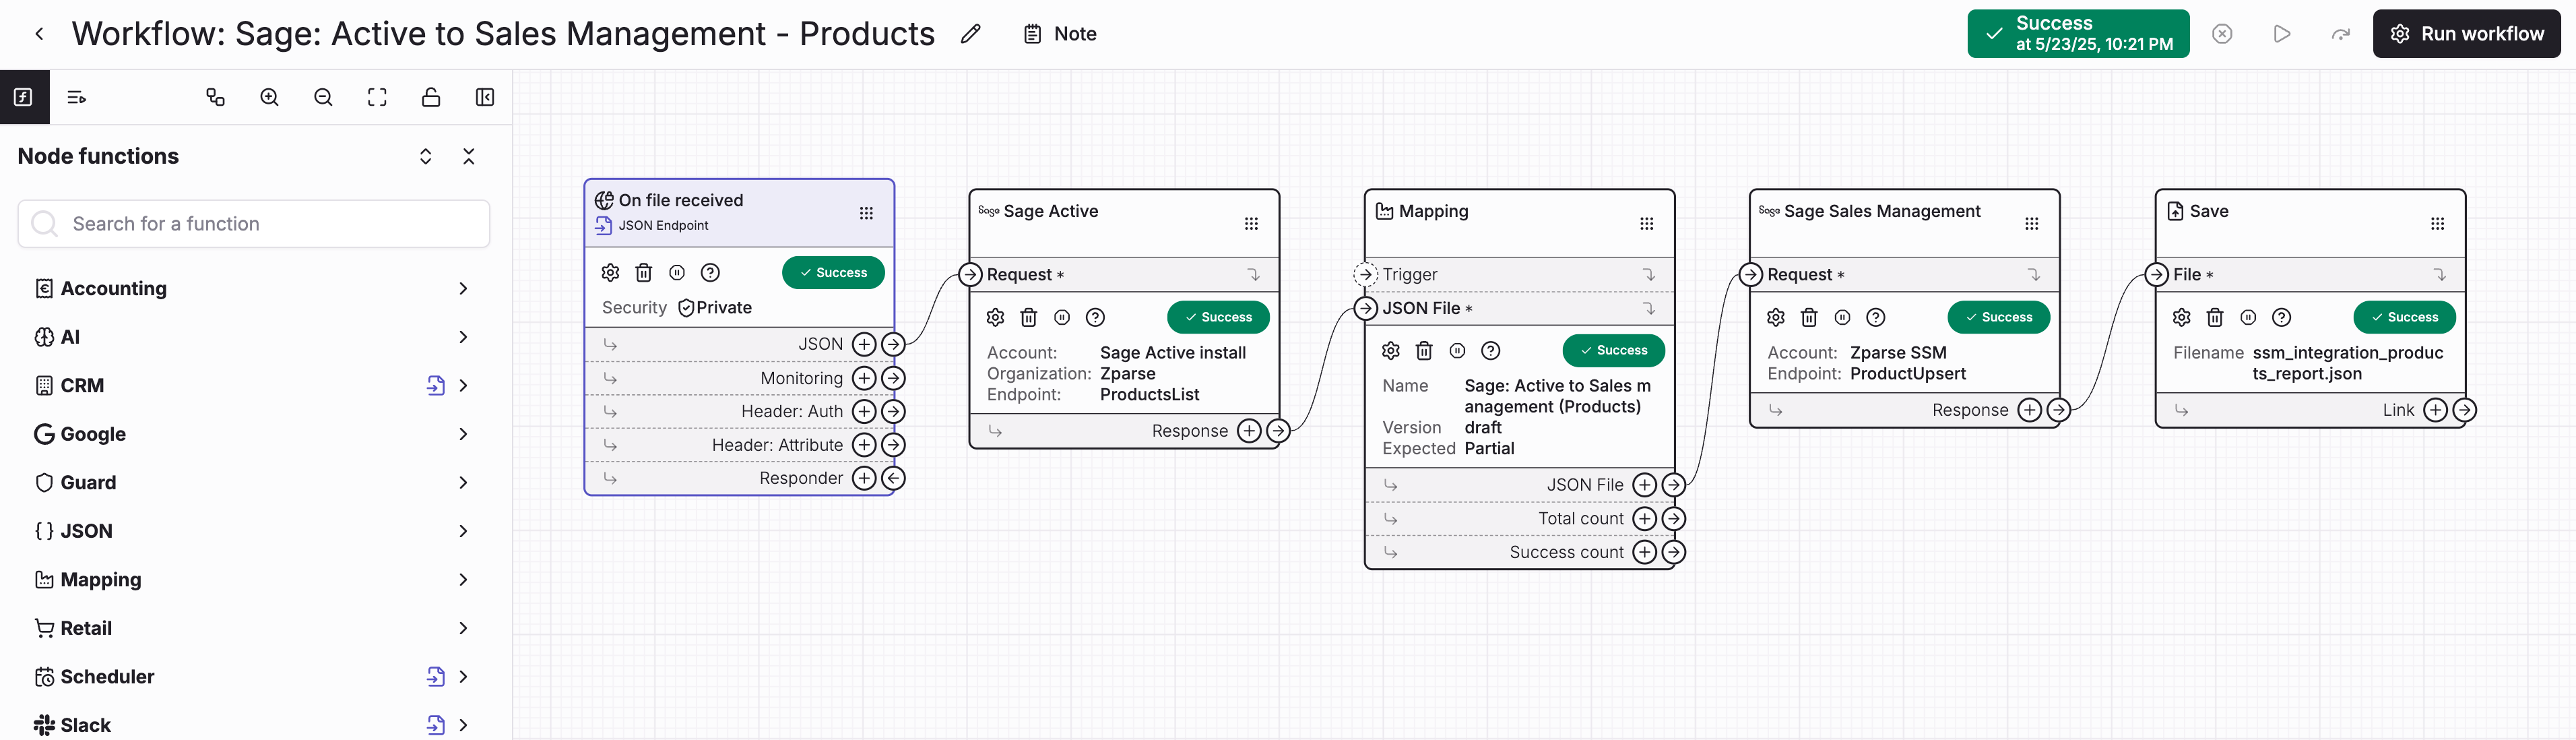The image size is (2576, 740).
Task: Select the functions panel tab icon
Action: [x=24, y=97]
